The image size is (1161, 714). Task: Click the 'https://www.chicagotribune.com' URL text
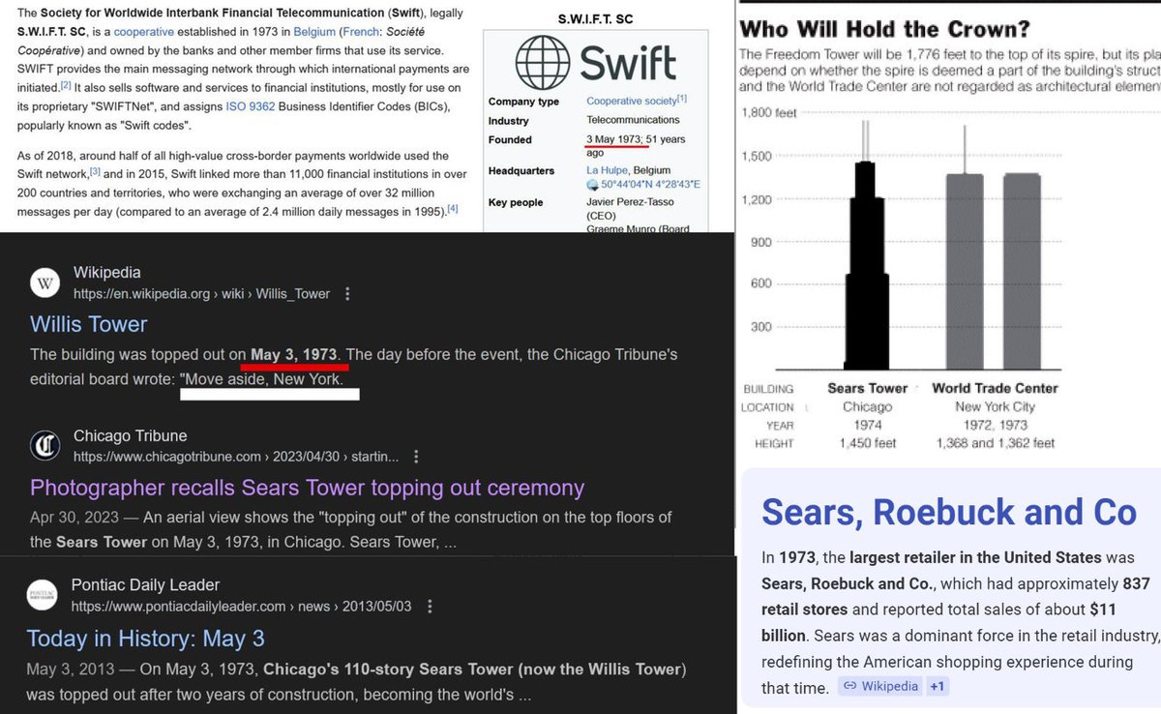168,457
